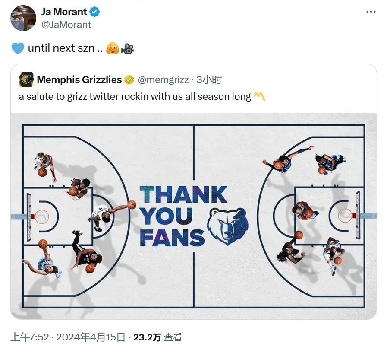387x353 pixels.
Task: Click the yellow emoji ending the quoted tweet
Action: click(x=259, y=96)
